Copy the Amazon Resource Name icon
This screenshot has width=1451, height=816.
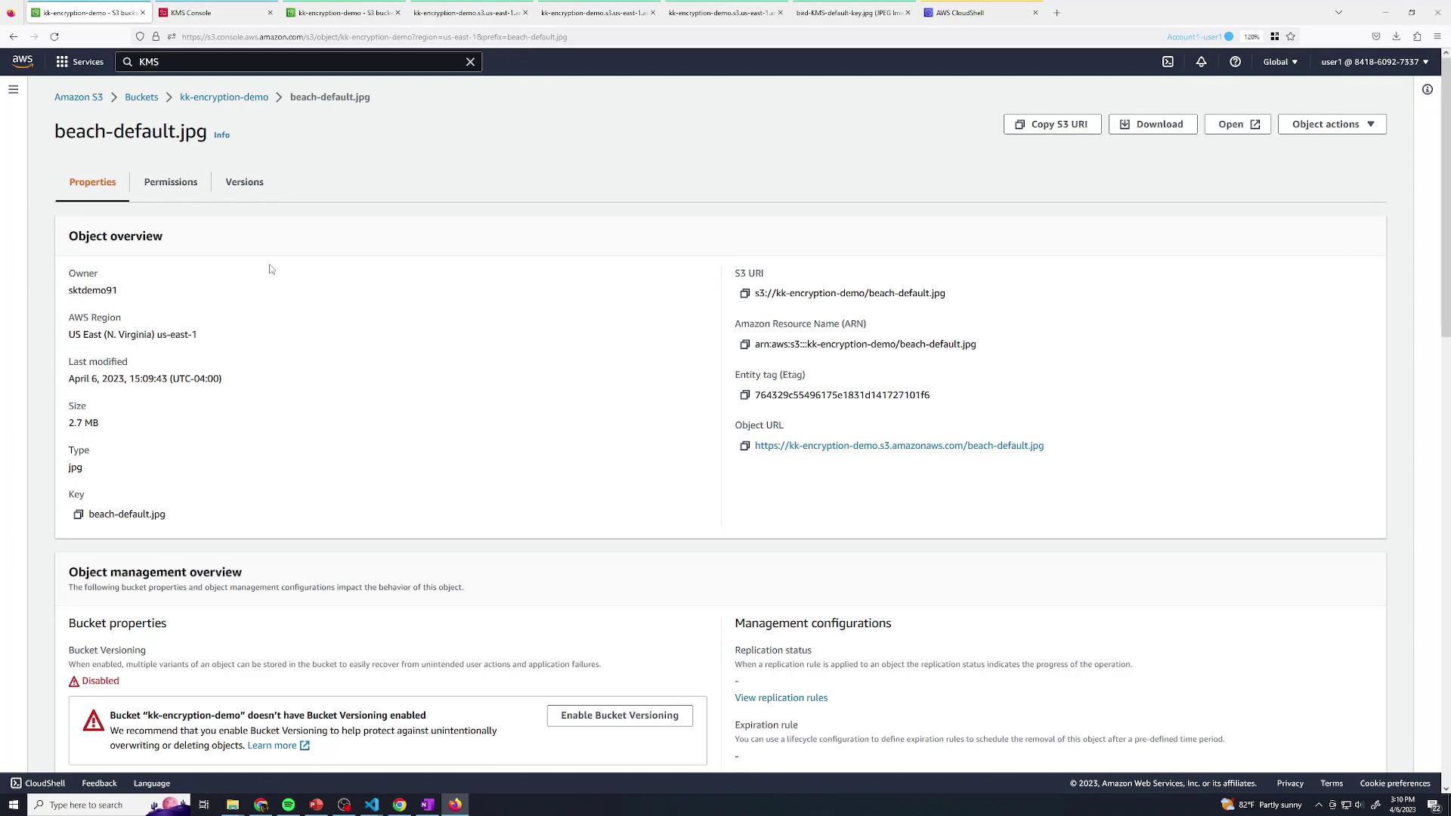[744, 345]
